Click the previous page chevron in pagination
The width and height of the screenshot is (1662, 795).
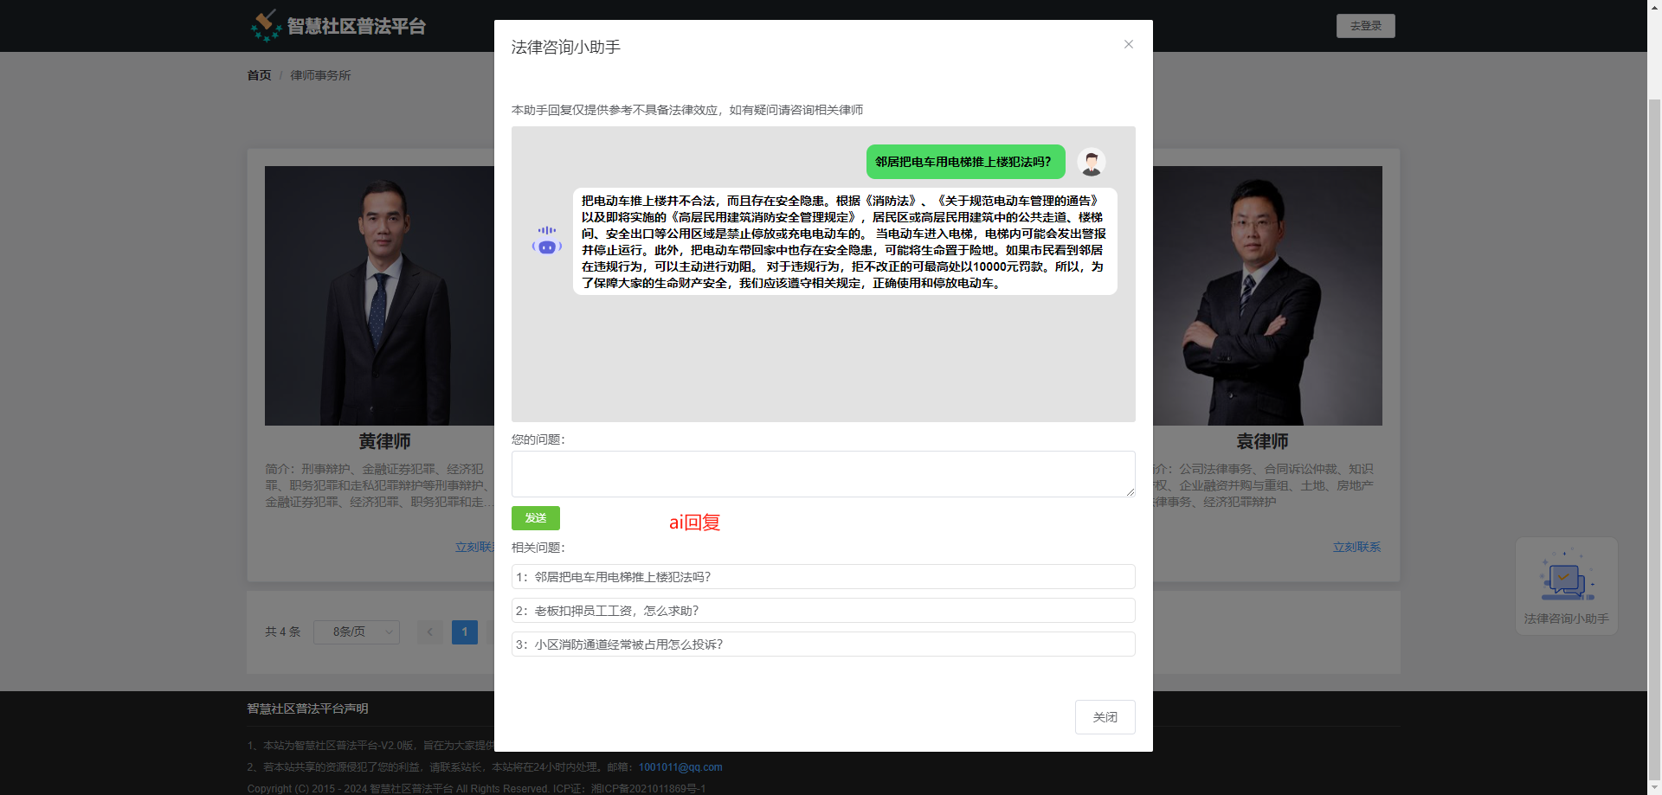(x=429, y=632)
